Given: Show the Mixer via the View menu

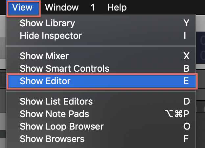Looking at the screenshot, I should tap(44, 56).
